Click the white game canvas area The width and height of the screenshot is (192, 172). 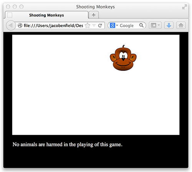click(x=96, y=85)
